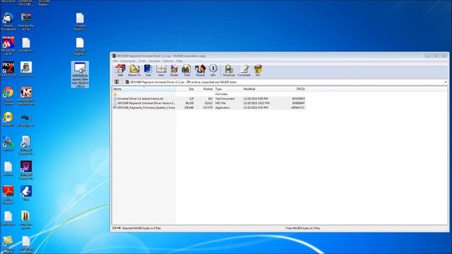Select Universal Driver 1.1 release history.txt
This screenshot has height=254, width=452.
coord(209,99)
